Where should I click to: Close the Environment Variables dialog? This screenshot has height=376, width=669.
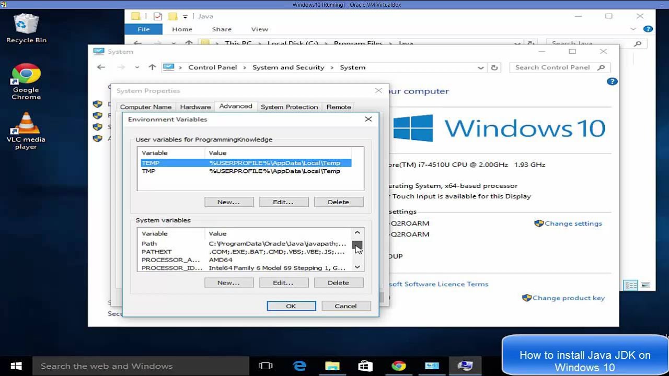point(368,119)
